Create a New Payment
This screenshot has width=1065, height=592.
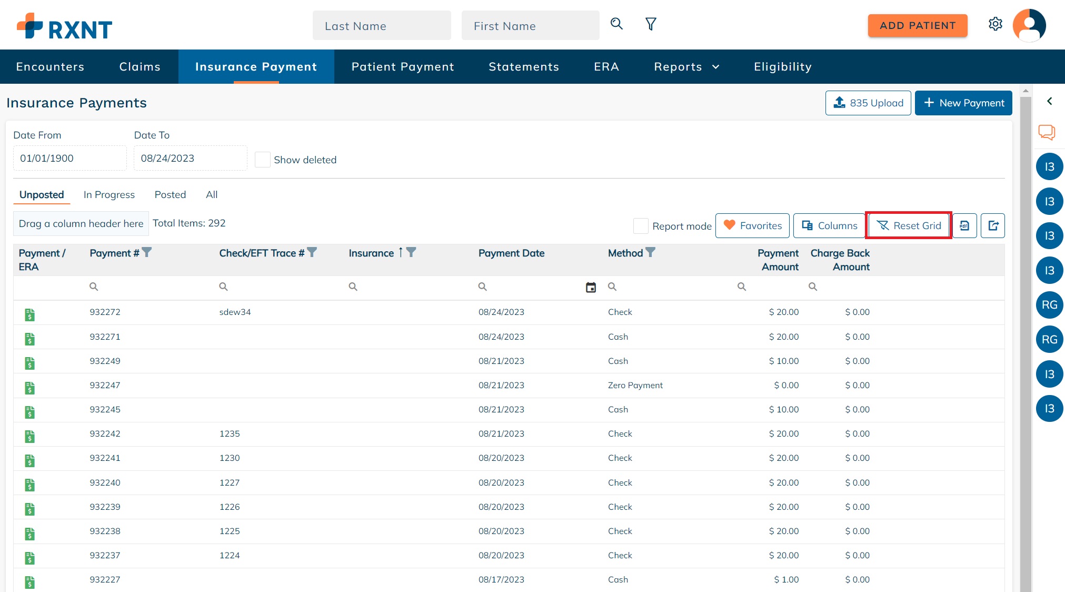pos(963,103)
